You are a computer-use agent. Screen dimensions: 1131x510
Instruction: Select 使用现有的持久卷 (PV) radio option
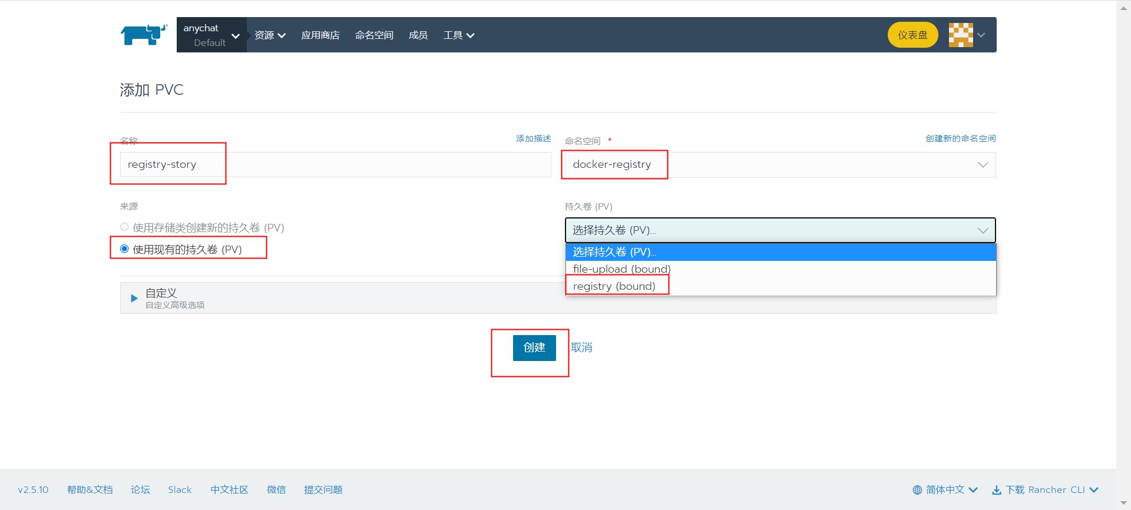(124, 249)
